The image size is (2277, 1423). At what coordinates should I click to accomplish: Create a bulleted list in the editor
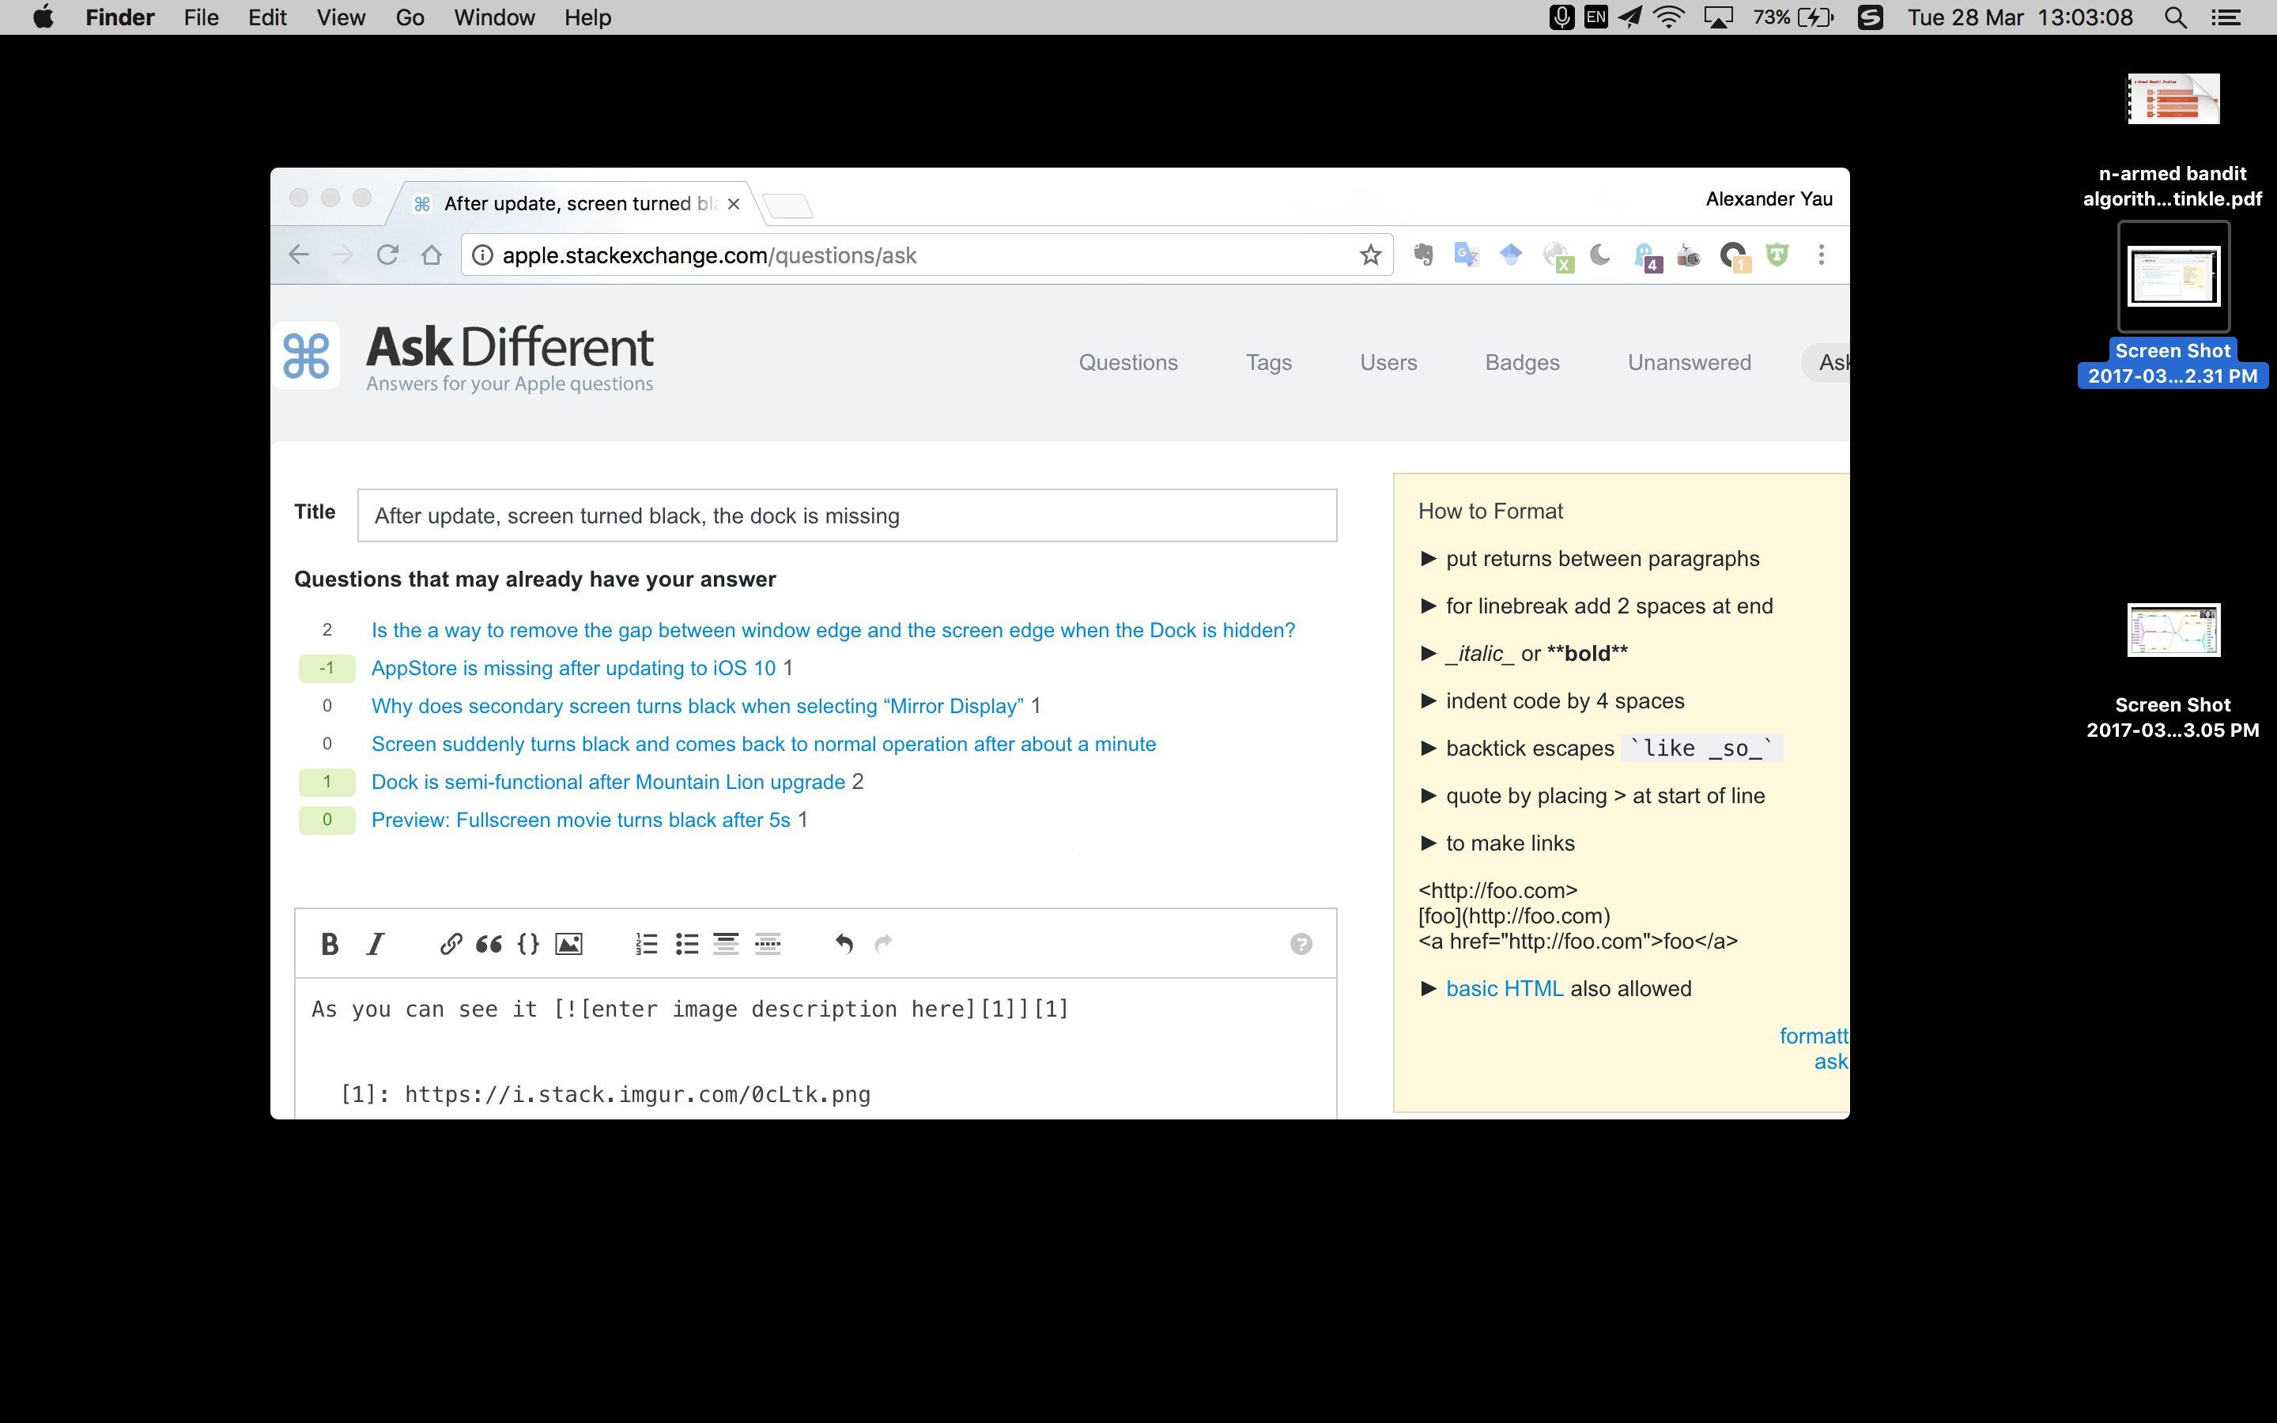(x=687, y=944)
